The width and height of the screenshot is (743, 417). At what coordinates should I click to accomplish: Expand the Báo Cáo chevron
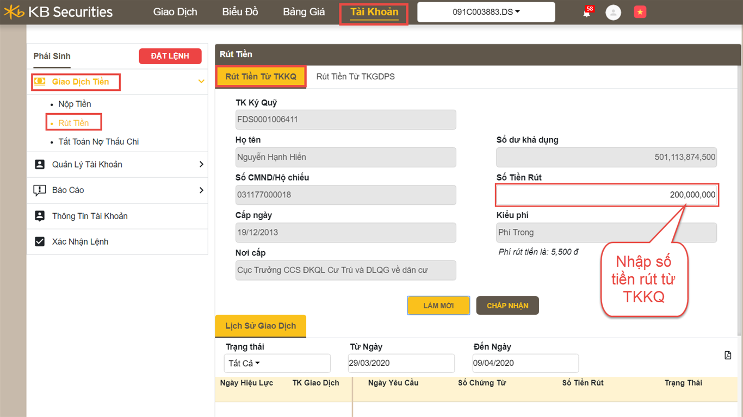(201, 190)
